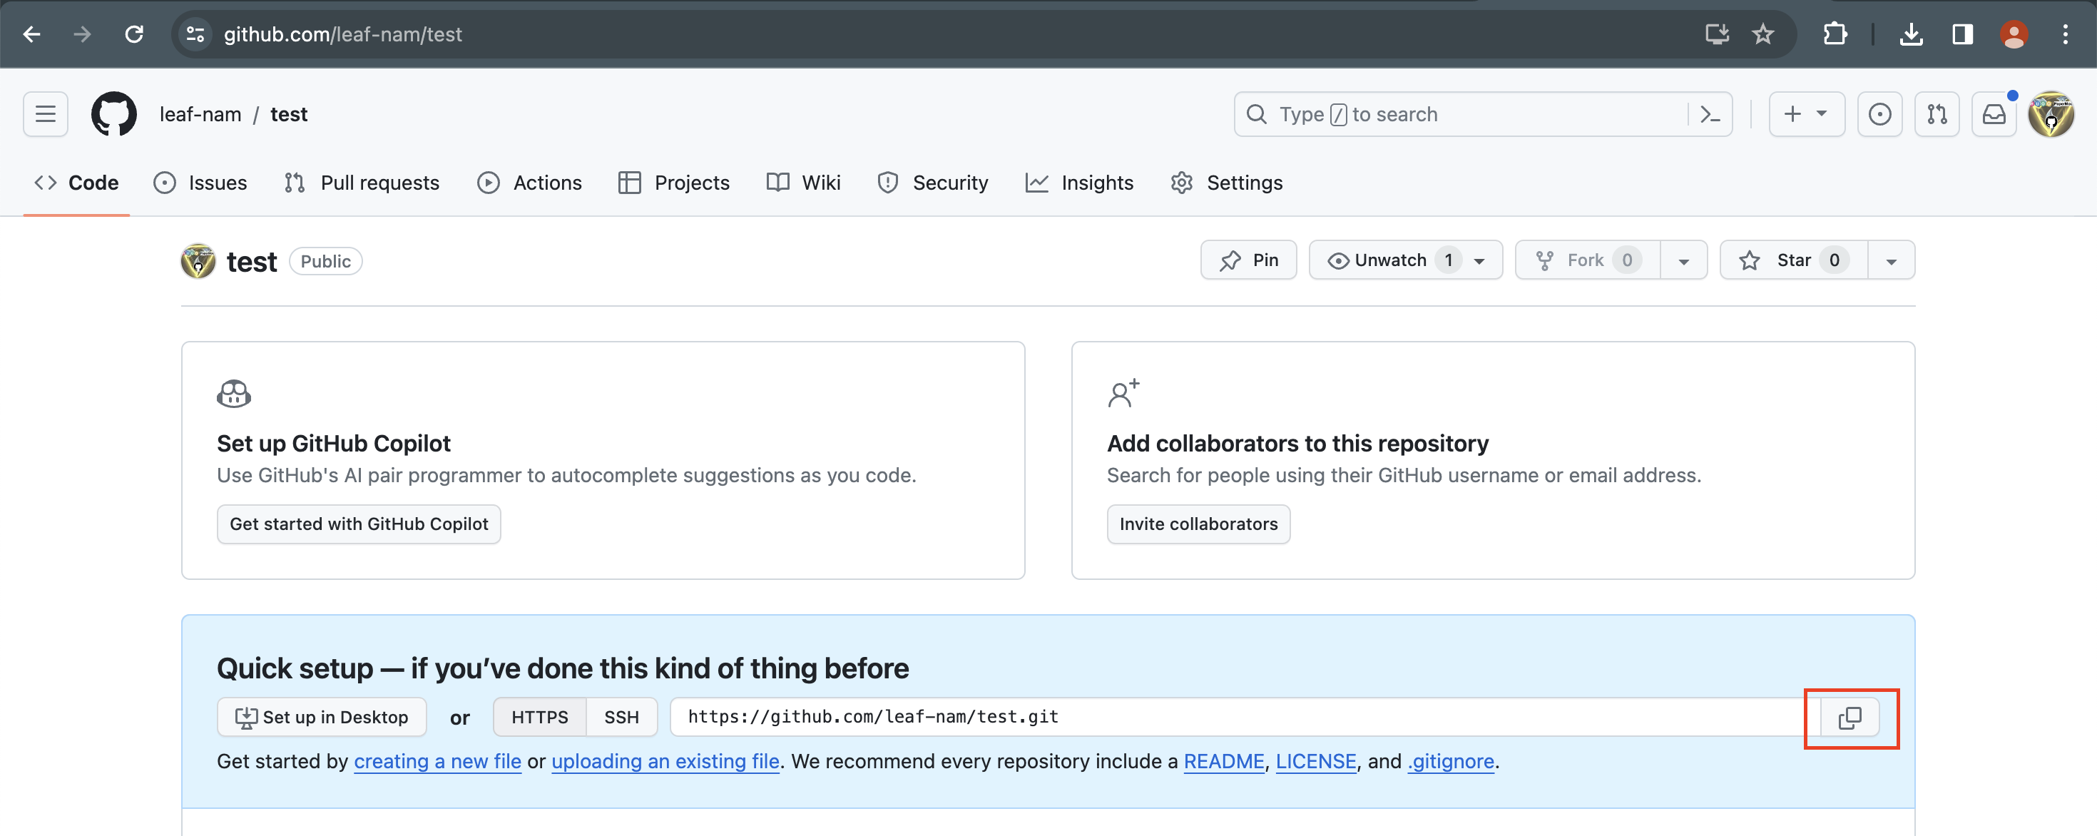2097x836 pixels.
Task: Open the user avatar menu in GitHub header
Action: pos(2051,114)
